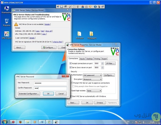Screen dimensions: 161x125
Task: Click the New Connection toolbar icon
Action: click(58, 7)
